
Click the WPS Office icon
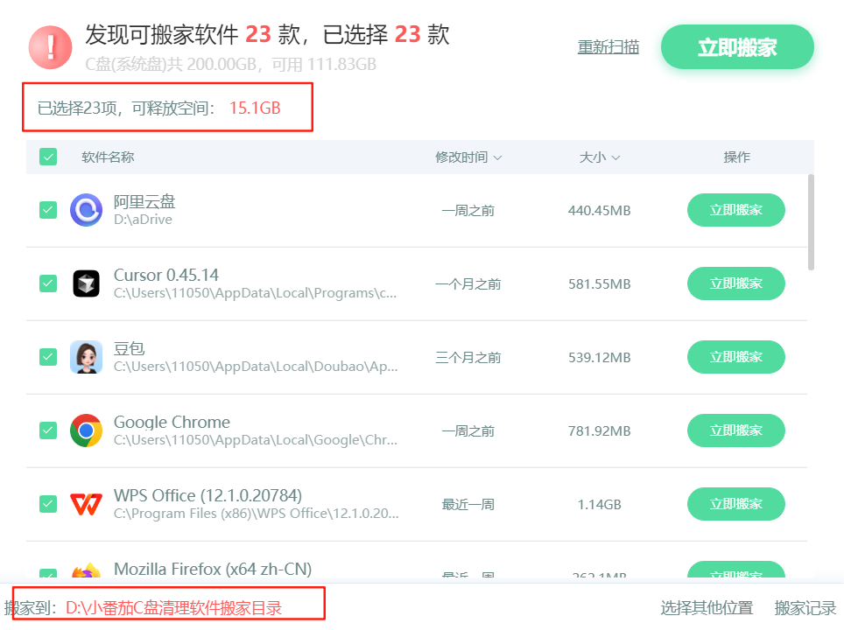86,504
